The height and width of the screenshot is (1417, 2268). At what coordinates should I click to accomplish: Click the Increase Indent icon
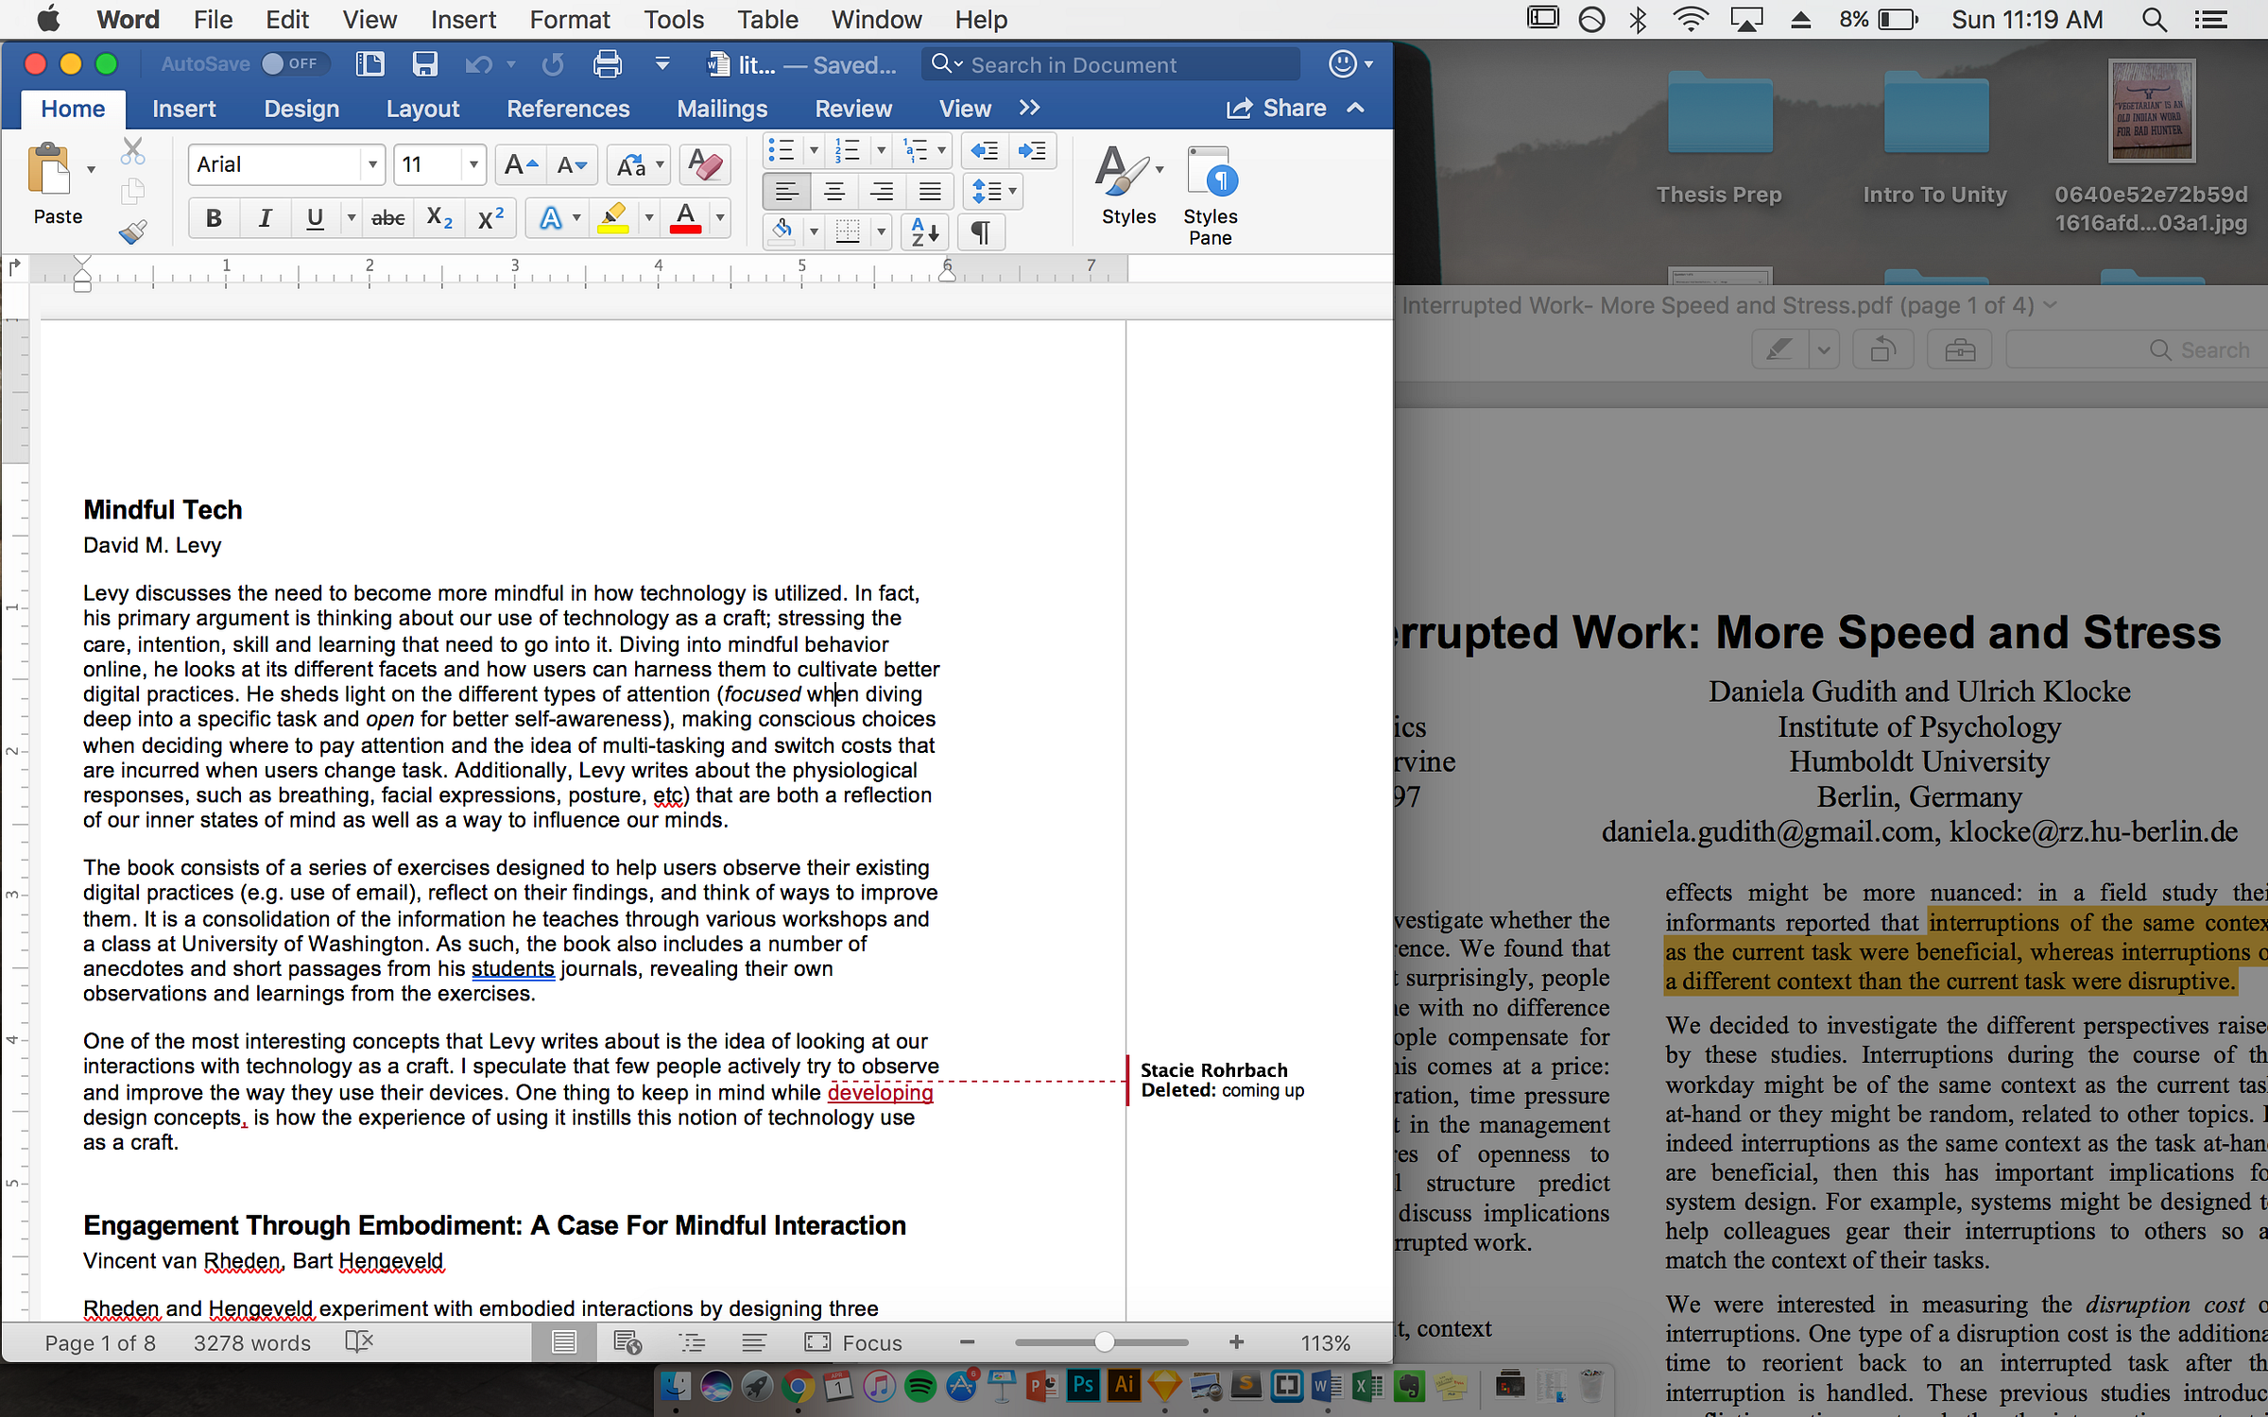[x=1032, y=150]
